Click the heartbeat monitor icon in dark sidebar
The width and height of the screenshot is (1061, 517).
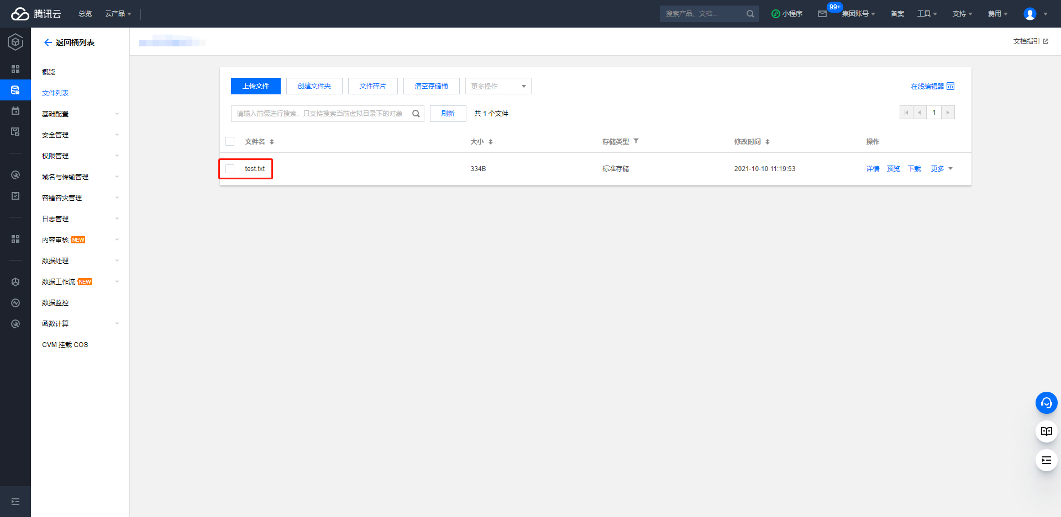click(15, 303)
